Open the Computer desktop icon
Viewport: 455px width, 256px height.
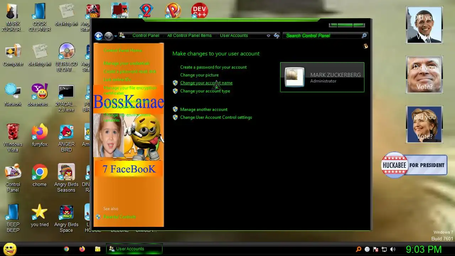(13, 55)
